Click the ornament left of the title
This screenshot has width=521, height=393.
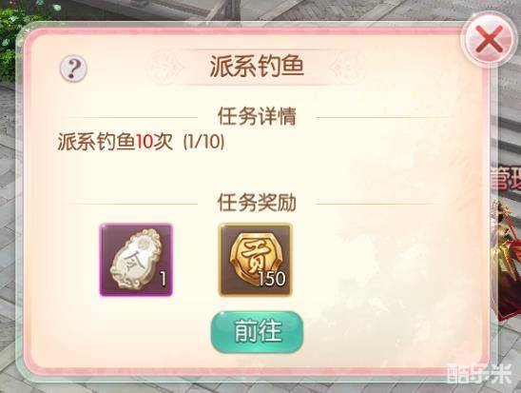[165, 67]
